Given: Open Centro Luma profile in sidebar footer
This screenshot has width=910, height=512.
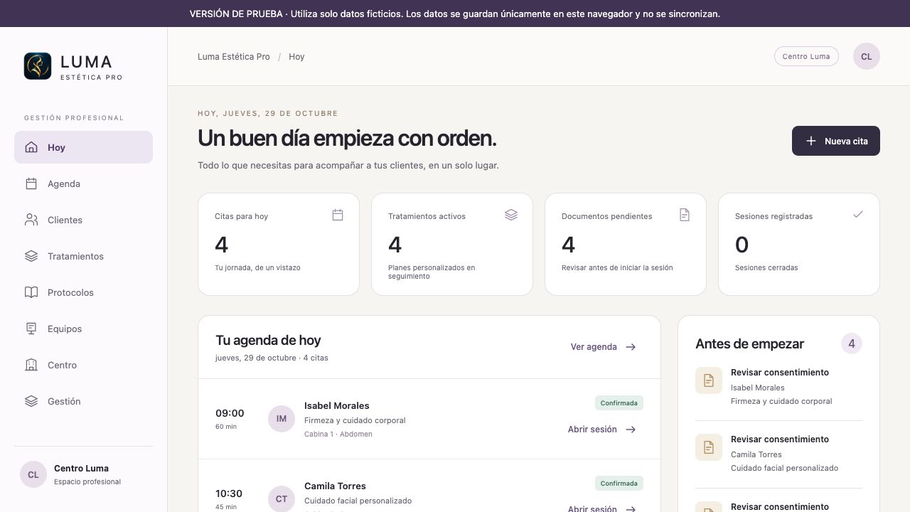Looking at the screenshot, I should pyautogui.click(x=83, y=474).
